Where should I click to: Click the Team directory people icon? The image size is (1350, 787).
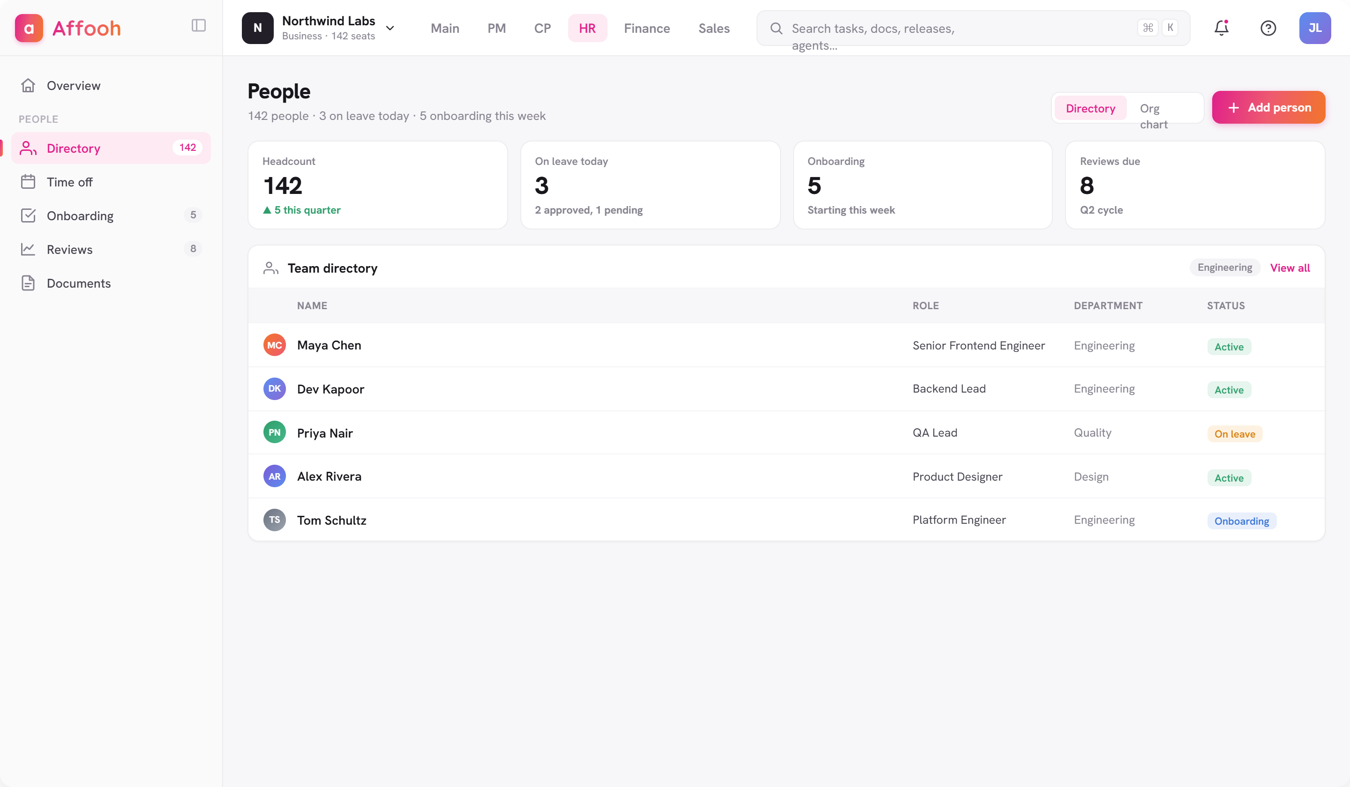click(271, 268)
